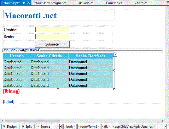Switch to Design view
169x129 pixels.
coord(10,126)
